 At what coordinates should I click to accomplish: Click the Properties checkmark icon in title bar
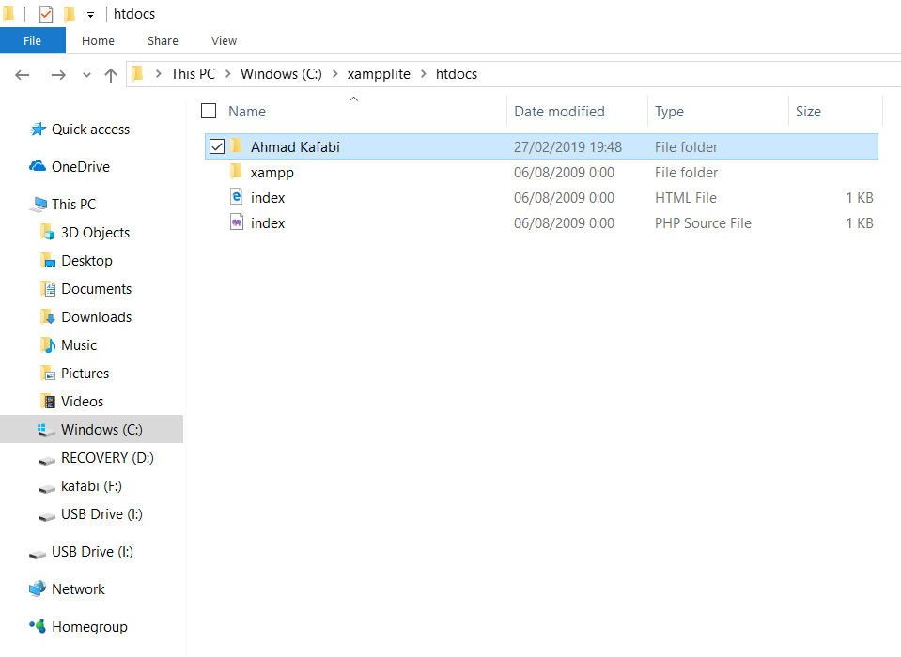(46, 14)
